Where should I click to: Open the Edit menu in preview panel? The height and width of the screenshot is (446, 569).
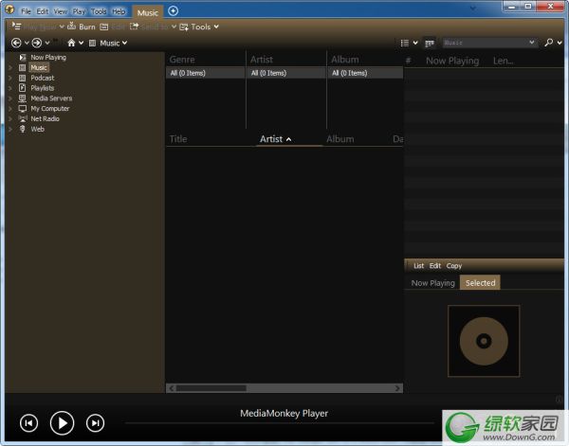click(x=434, y=265)
